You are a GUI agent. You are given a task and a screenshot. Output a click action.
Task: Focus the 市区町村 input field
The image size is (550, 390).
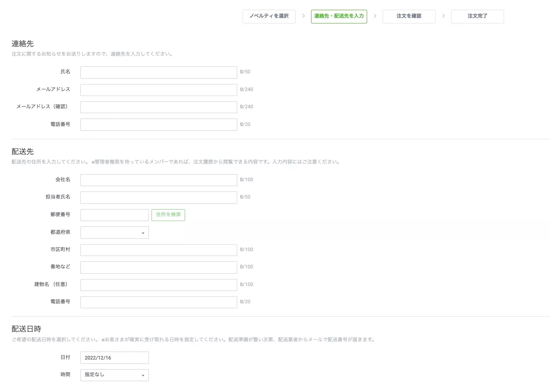[159, 250]
